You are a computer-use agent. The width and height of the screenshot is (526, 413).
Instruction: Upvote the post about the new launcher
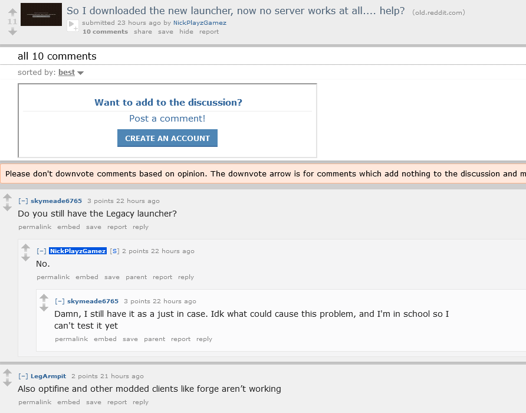12,12
